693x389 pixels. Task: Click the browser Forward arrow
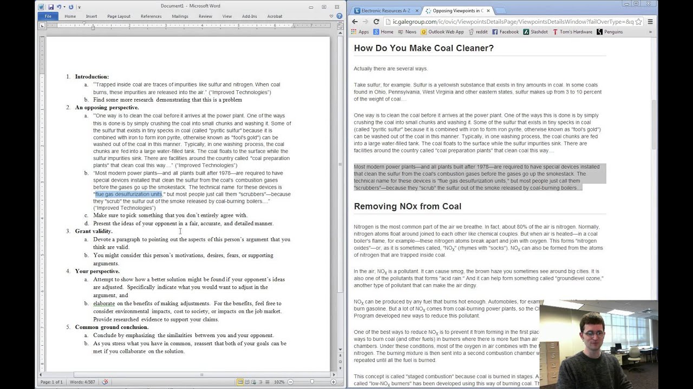365,22
